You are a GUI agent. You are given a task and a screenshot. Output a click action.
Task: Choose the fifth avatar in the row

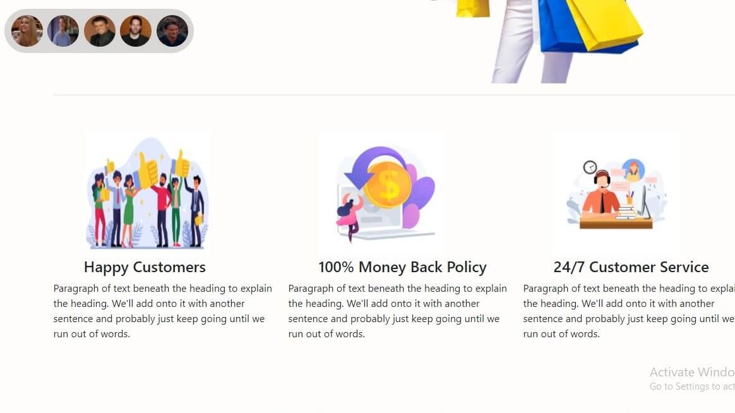point(172,31)
